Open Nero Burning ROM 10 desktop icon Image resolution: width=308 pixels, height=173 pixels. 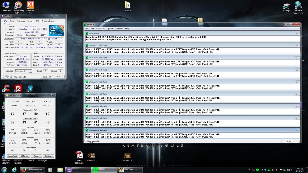tap(18, 8)
